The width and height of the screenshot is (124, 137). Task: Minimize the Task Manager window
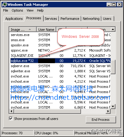pos(109,5)
